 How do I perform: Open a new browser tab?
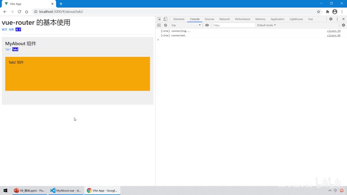(61, 4)
